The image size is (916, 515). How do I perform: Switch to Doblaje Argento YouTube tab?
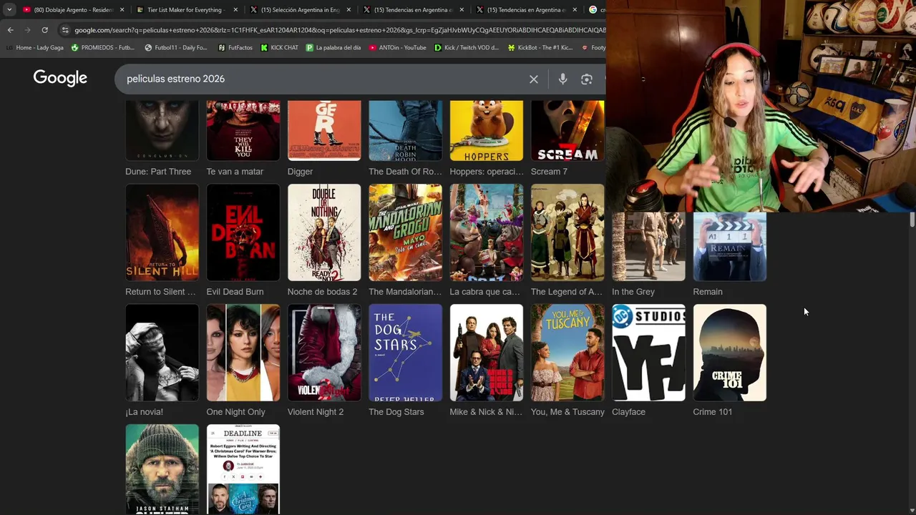pos(74,10)
